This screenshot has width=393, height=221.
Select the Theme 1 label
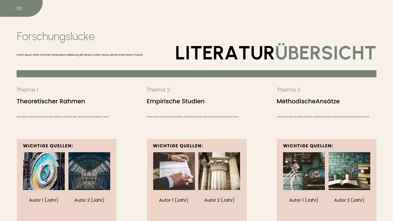pyautogui.click(x=27, y=90)
